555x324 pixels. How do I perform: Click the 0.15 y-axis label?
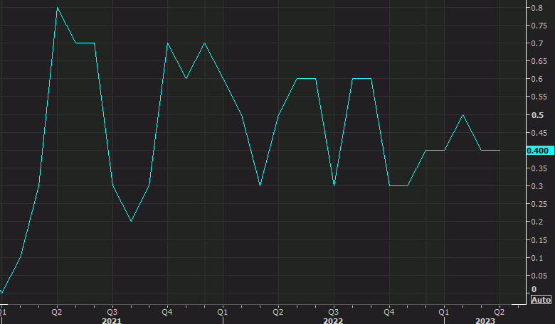[539, 240]
